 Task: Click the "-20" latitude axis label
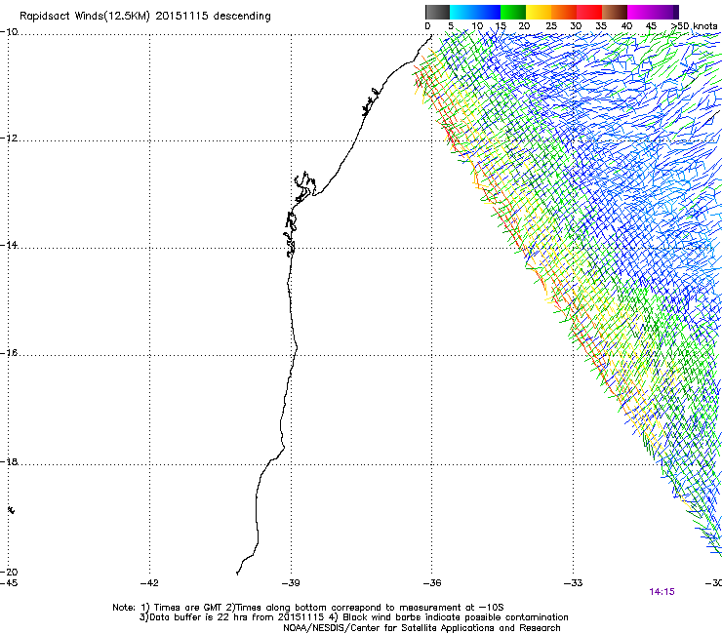(9, 572)
